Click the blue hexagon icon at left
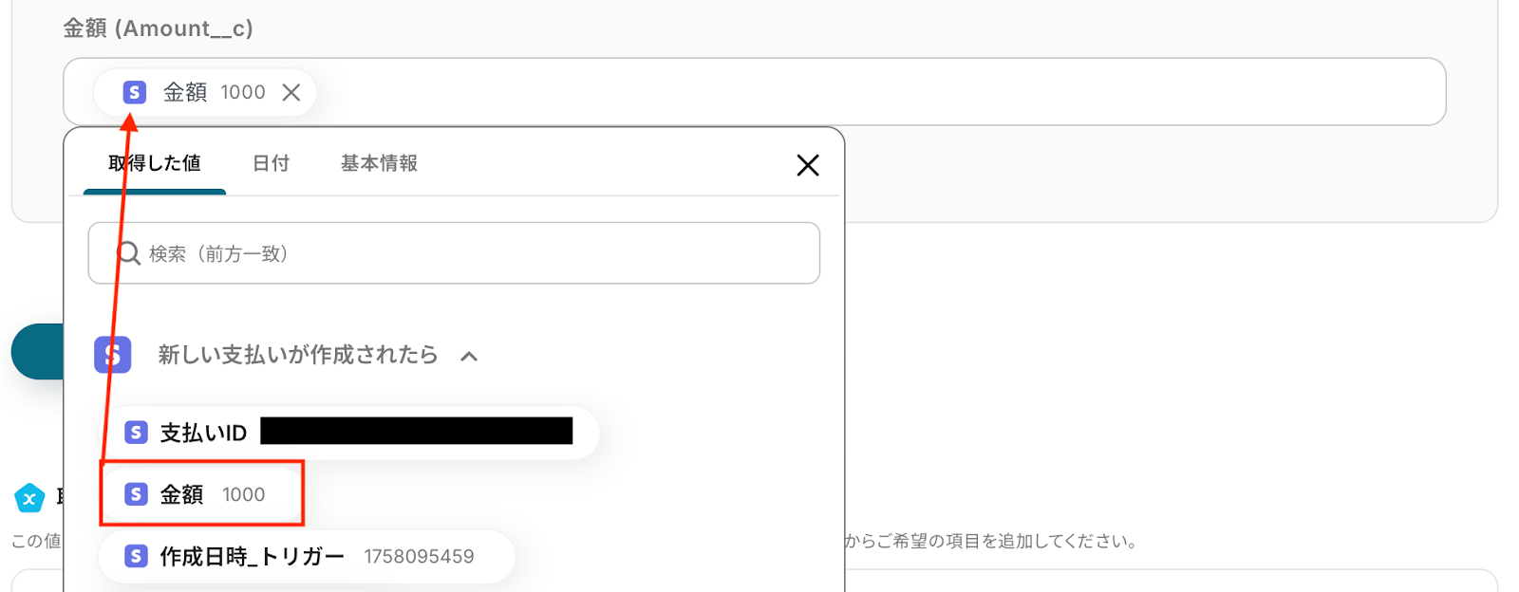1519x592 pixels. [x=29, y=497]
